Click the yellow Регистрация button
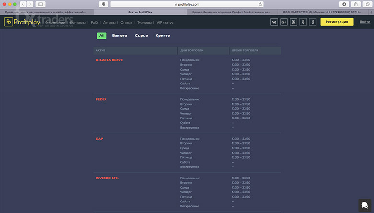 point(337,22)
